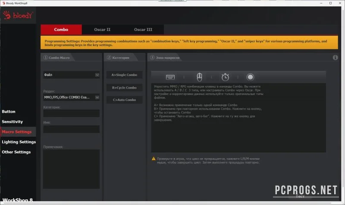Image resolution: width=345 pixels, height=205 pixels.
Task: Click the mouse input icon in macro toolbar
Action: pos(199,77)
